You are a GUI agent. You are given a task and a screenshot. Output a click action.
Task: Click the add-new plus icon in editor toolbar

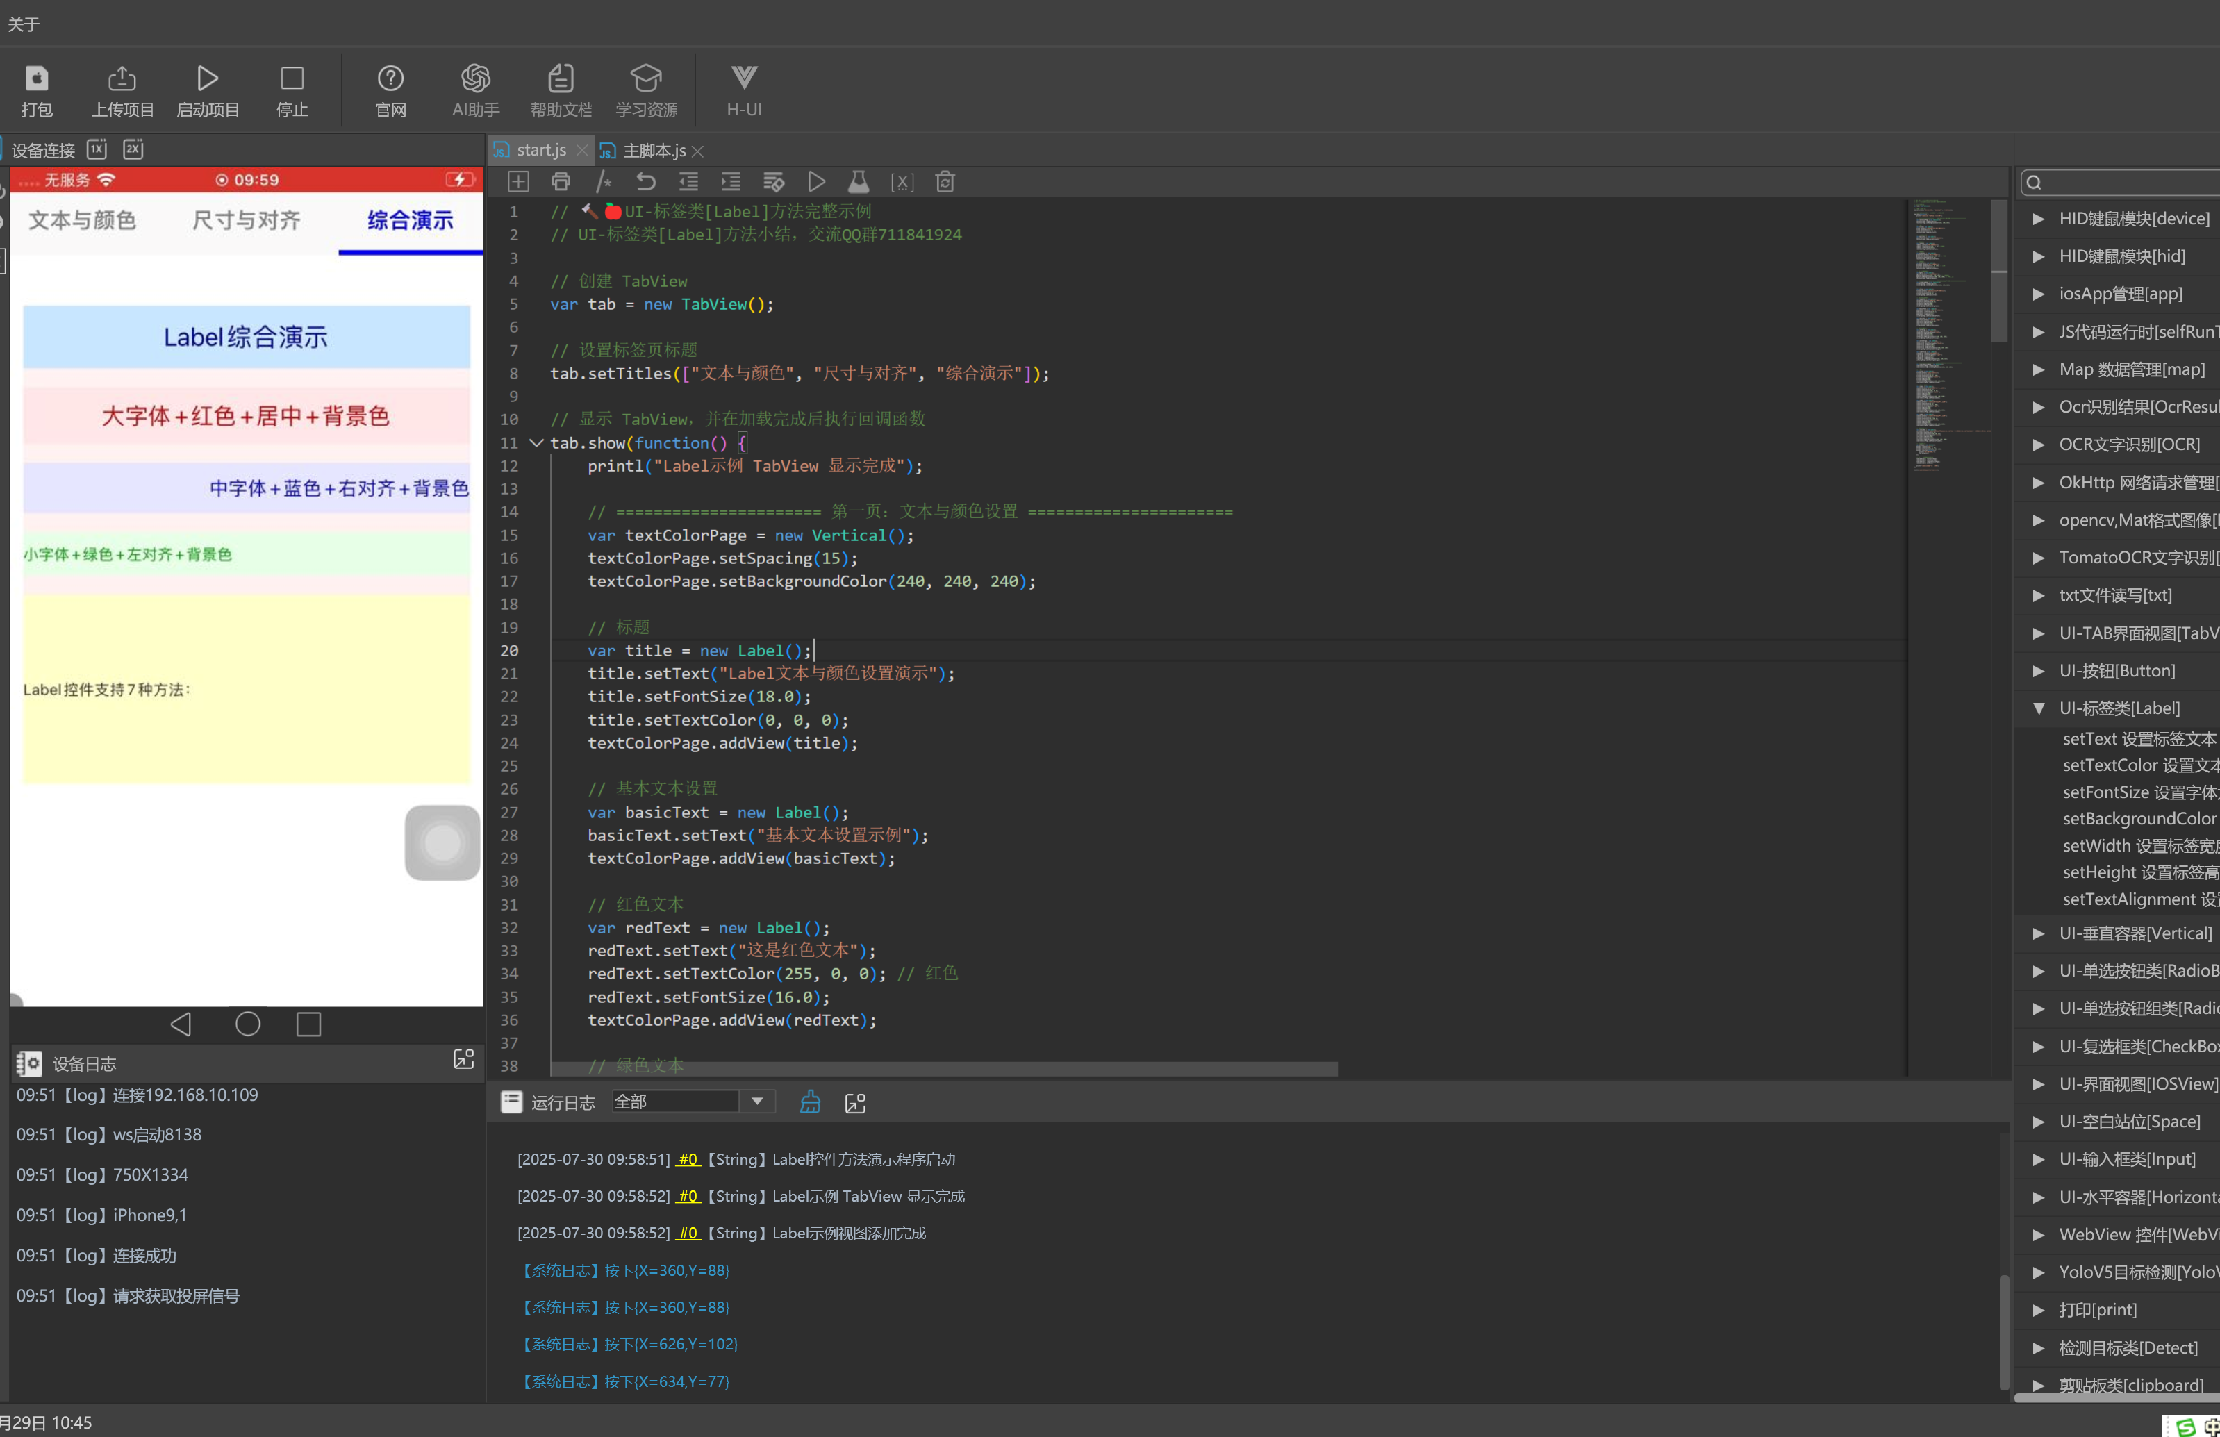519,182
